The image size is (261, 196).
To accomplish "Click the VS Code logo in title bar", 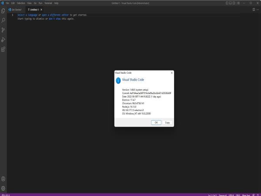I will pyautogui.click(x=2, y=3).
